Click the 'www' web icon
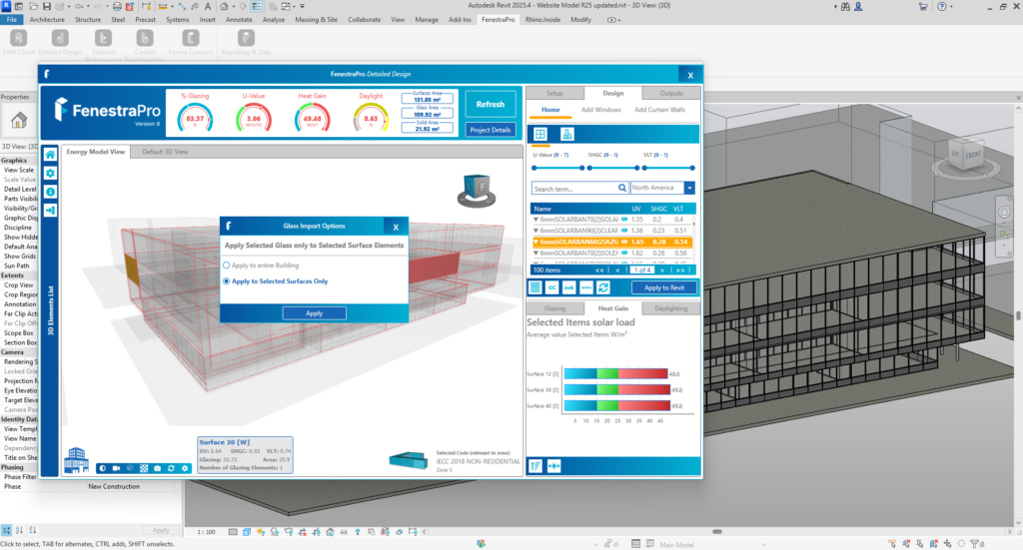1023x550 pixels. (585, 287)
